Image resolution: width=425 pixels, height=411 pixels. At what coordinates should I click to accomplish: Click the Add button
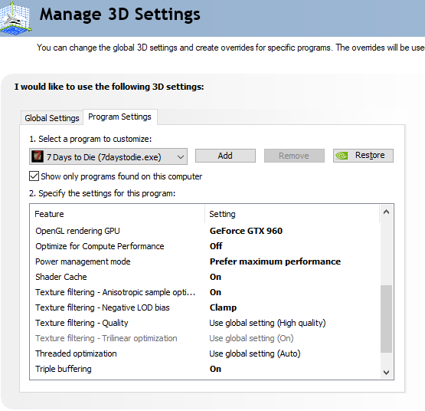tap(225, 156)
